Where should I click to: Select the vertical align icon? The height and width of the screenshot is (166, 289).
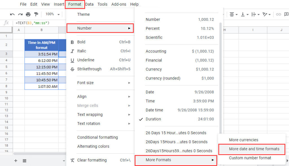(243, 14)
